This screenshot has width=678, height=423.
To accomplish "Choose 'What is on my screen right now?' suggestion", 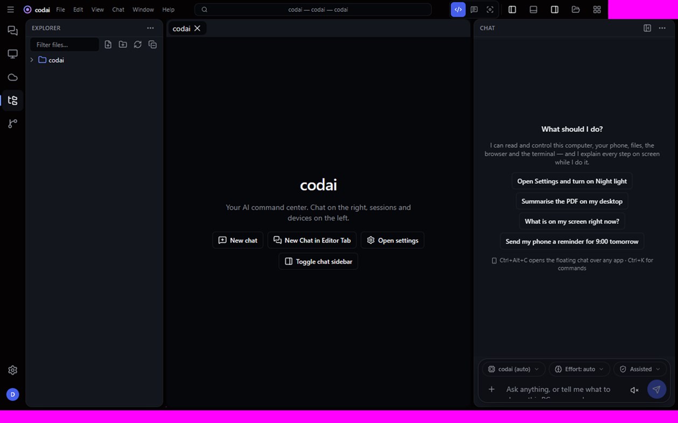I will click(572, 221).
